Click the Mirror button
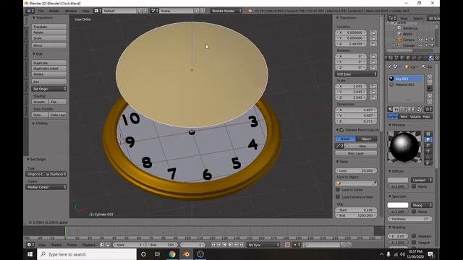 pos(48,45)
